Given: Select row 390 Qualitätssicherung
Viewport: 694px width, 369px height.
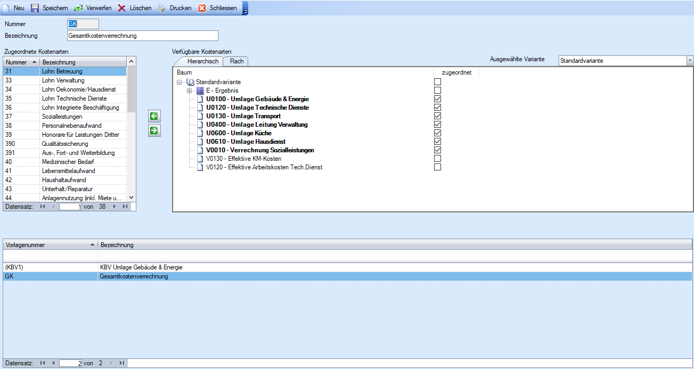Looking at the screenshot, I should pos(65,144).
